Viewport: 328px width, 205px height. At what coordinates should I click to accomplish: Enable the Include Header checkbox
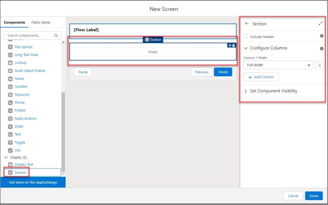[246, 36]
